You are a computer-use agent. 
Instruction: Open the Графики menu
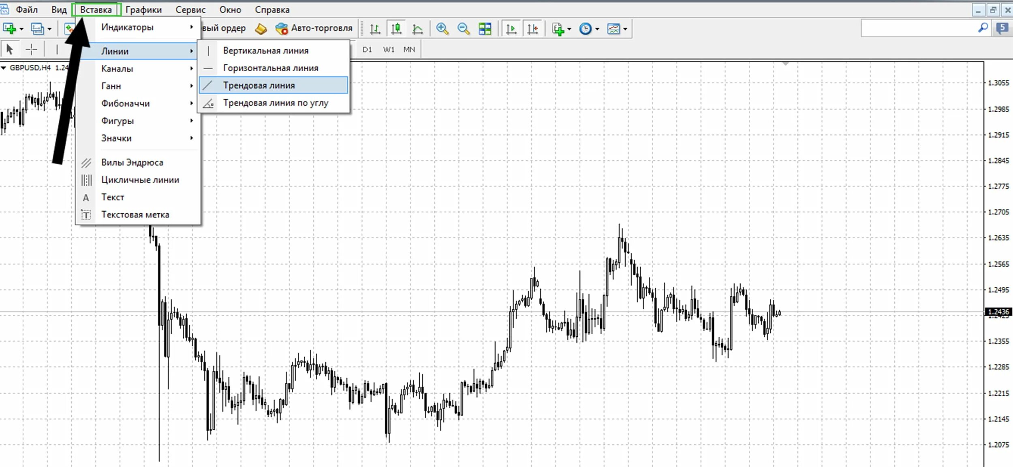click(143, 10)
